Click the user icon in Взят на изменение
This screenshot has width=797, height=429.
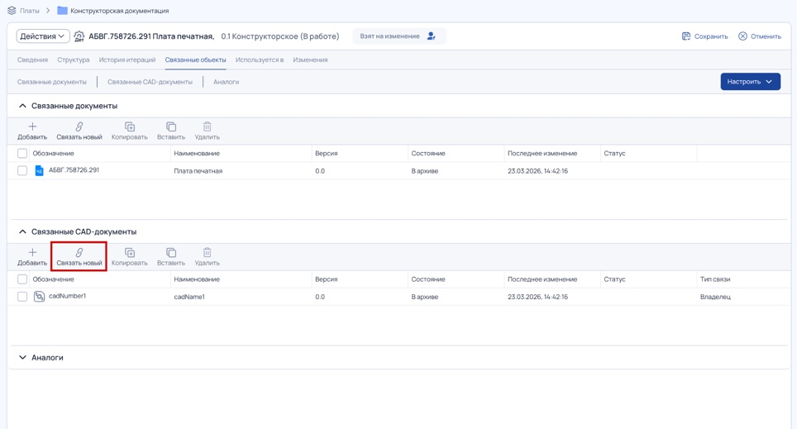431,36
